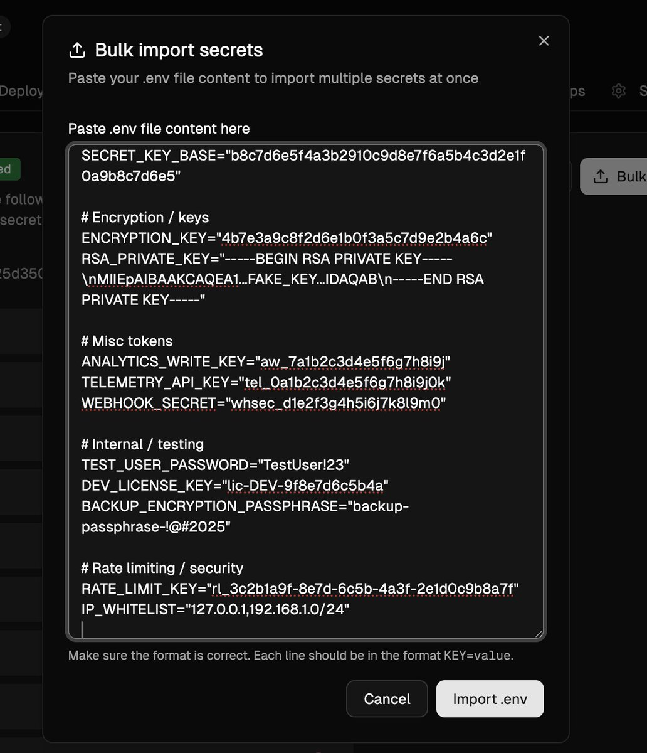The width and height of the screenshot is (647, 753).
Task: Click the text area resize handle
Action: pos(538,633)
